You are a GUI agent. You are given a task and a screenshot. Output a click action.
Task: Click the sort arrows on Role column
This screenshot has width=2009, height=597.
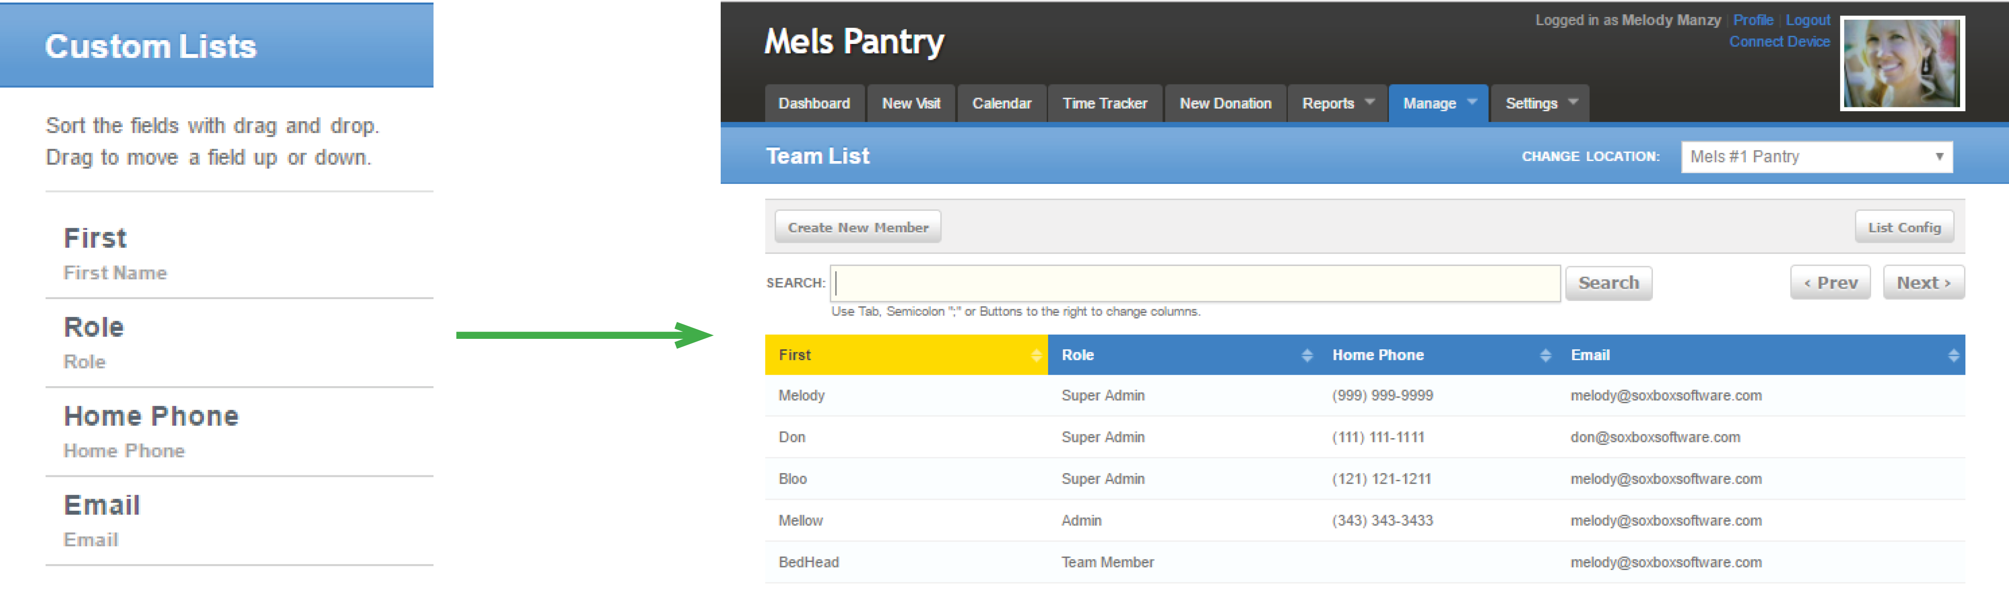point(1307,355)
